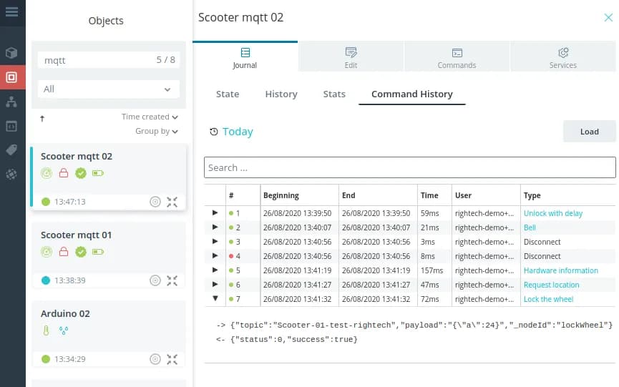Click the thermometer icon on Arduino 02
The height and width of the screenshot is (387, 619).
[x=47, y=330]
